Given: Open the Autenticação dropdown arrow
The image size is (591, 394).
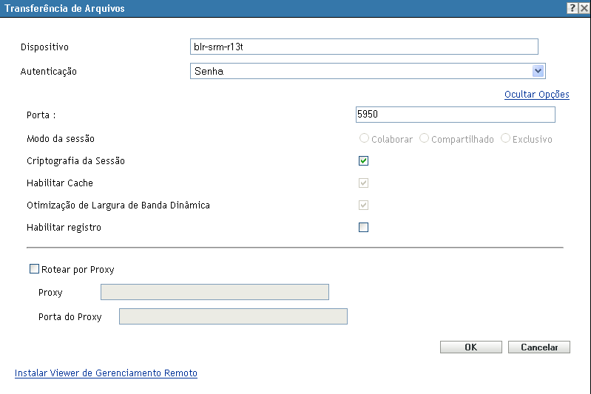Looking at the screenshot, I should (x=538, y=71).
